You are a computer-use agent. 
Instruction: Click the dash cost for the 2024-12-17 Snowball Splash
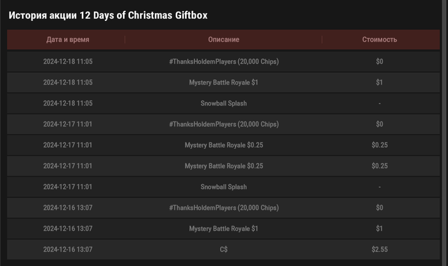pos(380,187)
